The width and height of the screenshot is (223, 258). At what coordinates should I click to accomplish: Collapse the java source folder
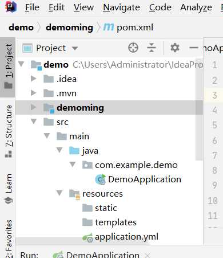pos(59,150)
